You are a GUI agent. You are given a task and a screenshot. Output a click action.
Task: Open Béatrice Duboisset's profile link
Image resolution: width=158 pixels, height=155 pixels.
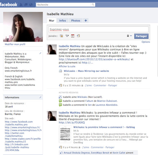click(107, 101)
